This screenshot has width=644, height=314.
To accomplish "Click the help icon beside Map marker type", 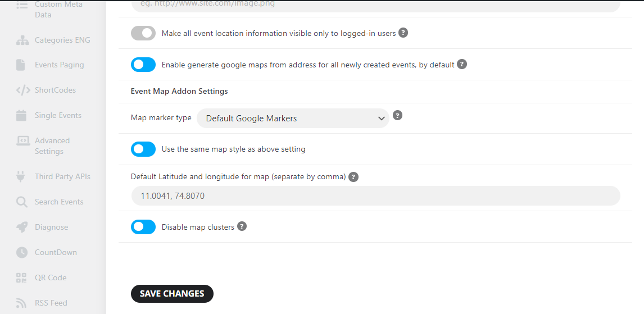I will pos(397,115).
